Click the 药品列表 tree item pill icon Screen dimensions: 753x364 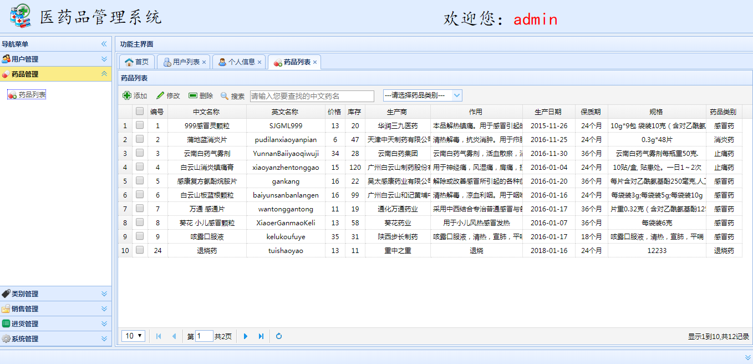pos(12,95)
